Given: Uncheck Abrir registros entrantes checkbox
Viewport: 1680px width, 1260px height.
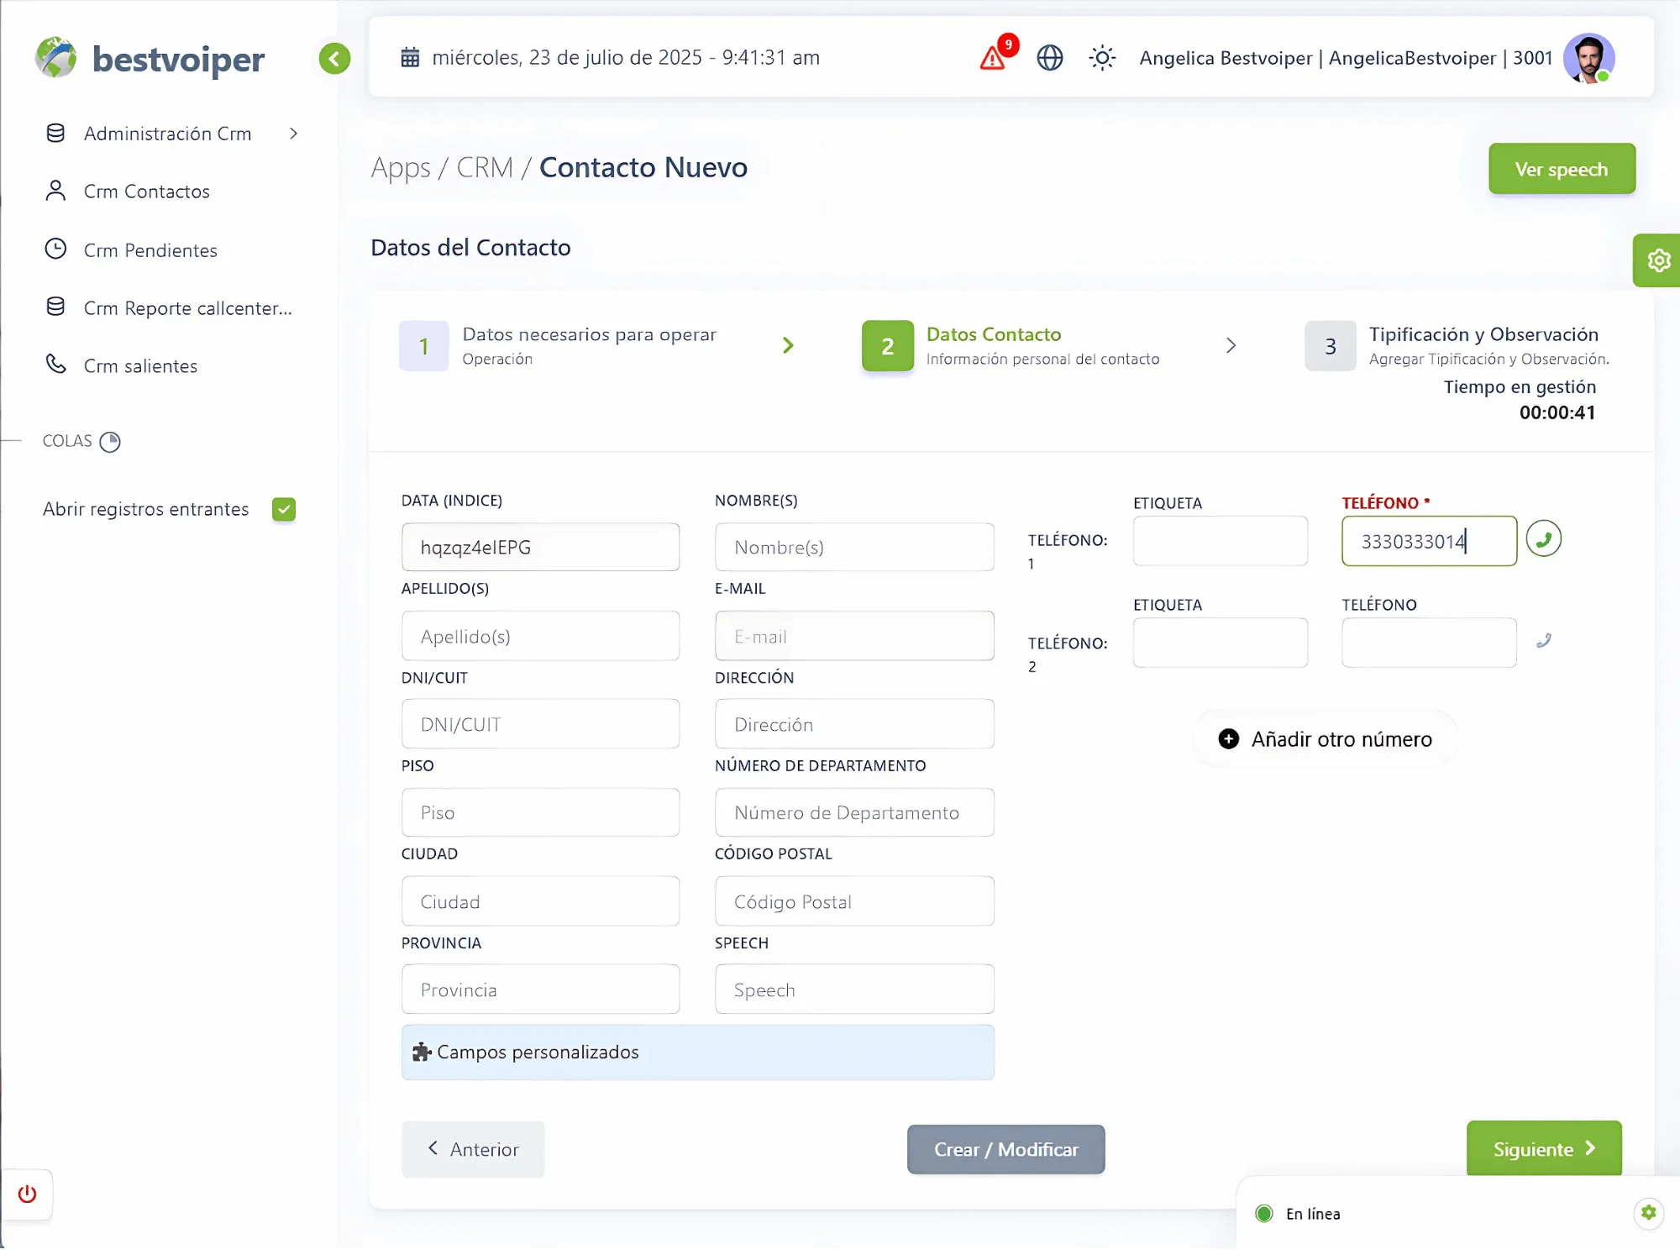Looking at the screenshot, I should pos(284,509).
